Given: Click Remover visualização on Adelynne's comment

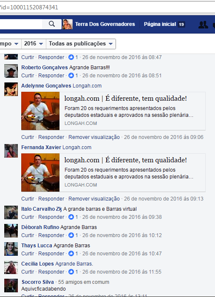Looking at the screenshot, I should [x=94, y=137].
